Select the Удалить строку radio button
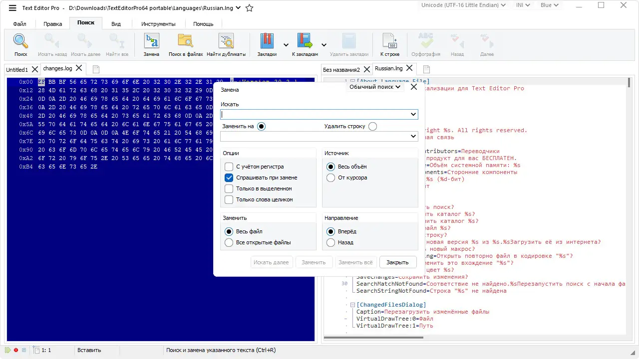 pos(372,126)
